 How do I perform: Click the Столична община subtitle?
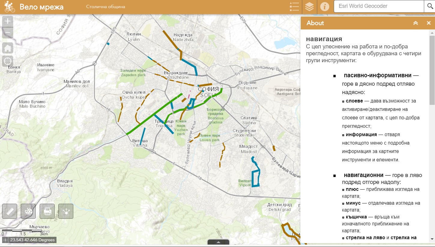(105, 7)
